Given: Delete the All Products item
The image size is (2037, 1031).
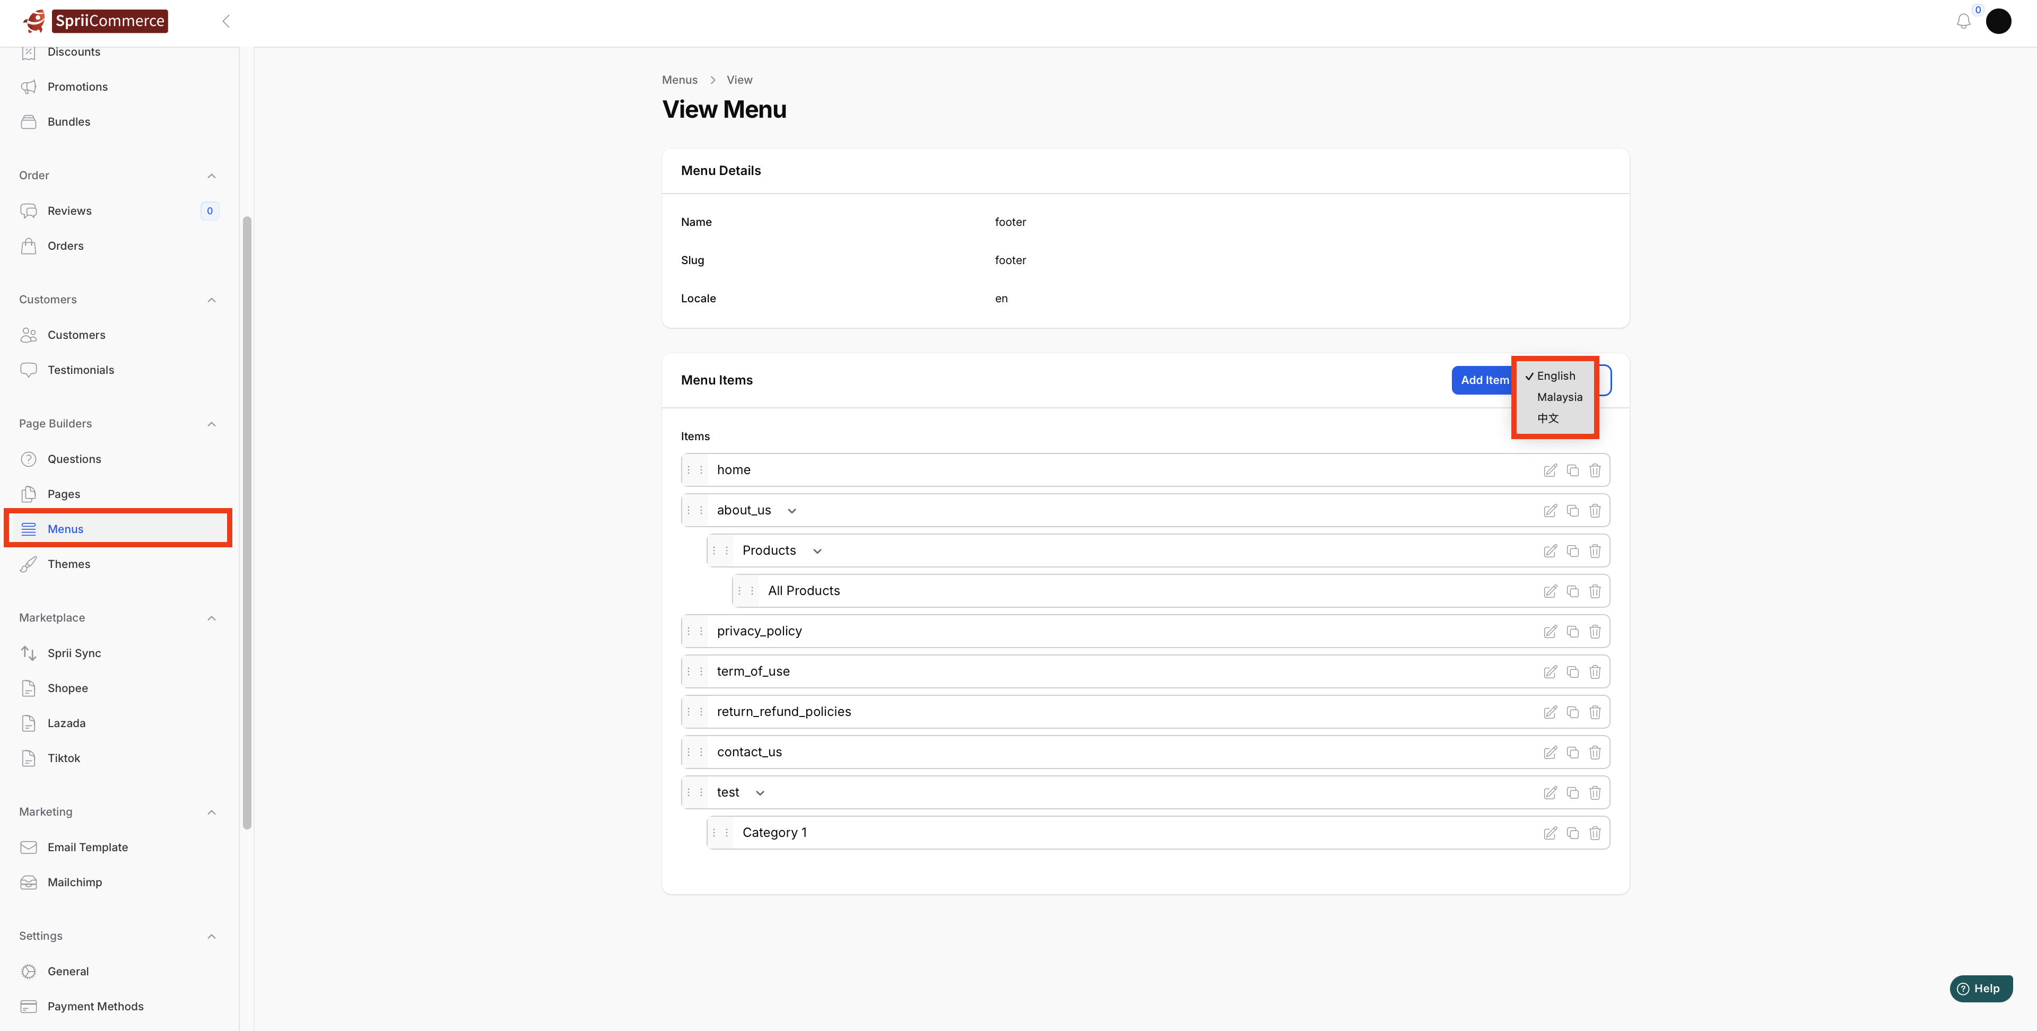Looking at the screenshot, I should (x=1594, y=591).
